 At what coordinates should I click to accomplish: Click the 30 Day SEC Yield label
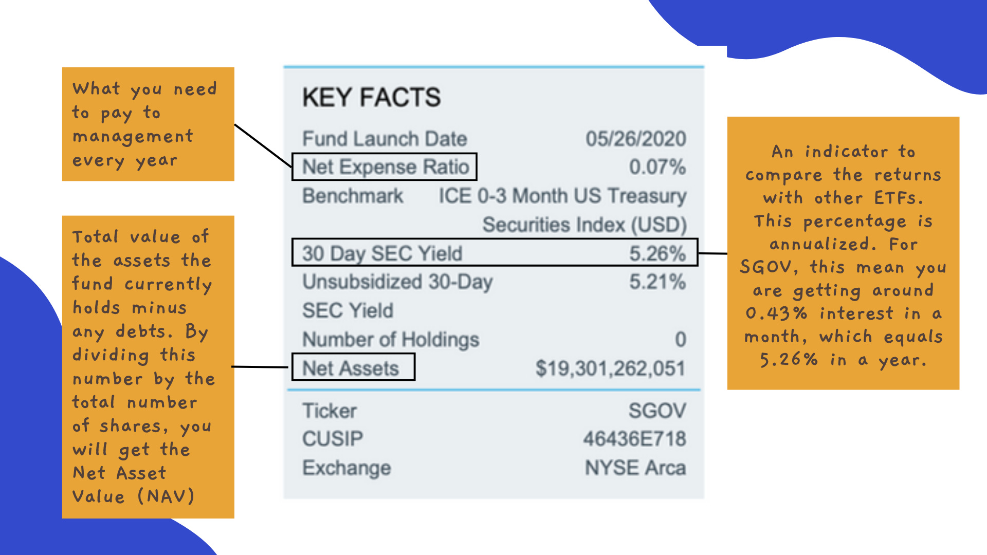(382, 253)
